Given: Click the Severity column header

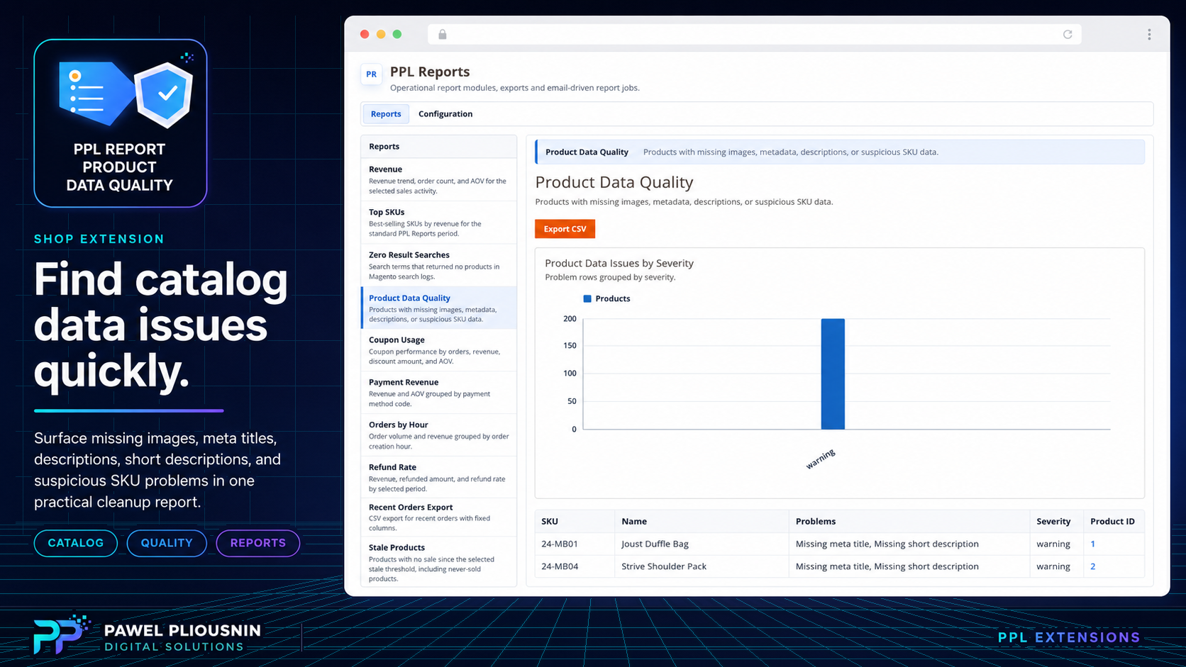Looking at the screenshot, I should pos(1056,521).
